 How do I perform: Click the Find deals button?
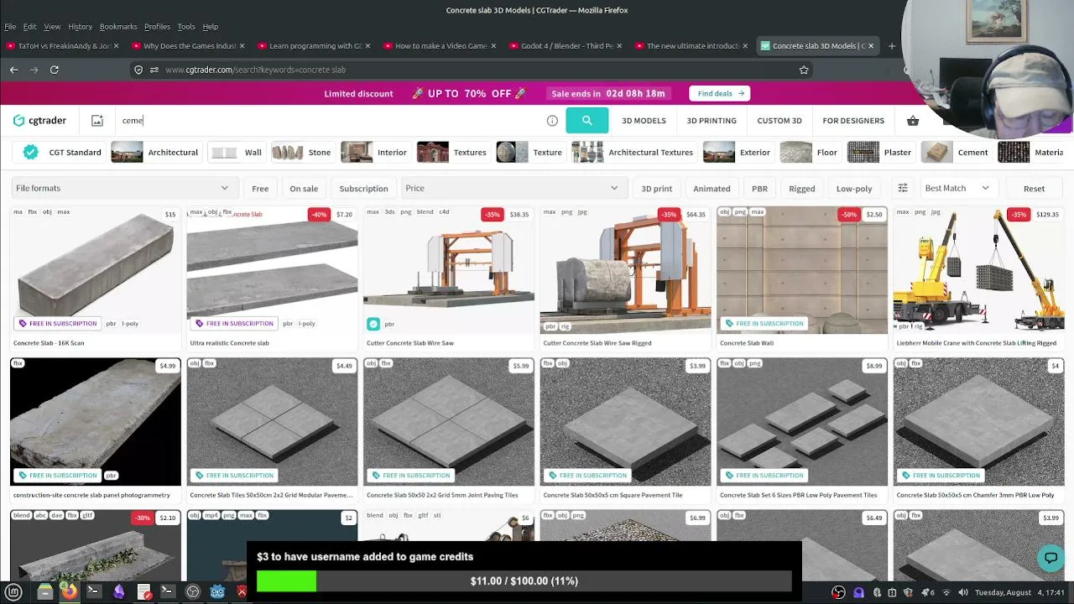(x=719, y=93)
